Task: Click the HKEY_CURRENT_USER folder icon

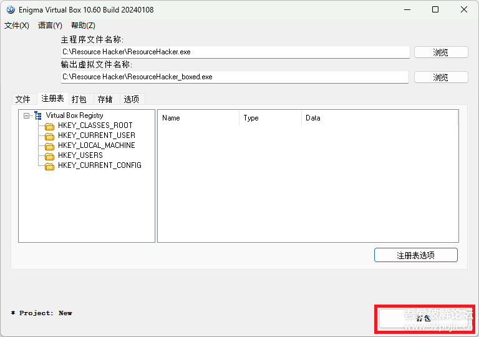Action: coord(49,136)
